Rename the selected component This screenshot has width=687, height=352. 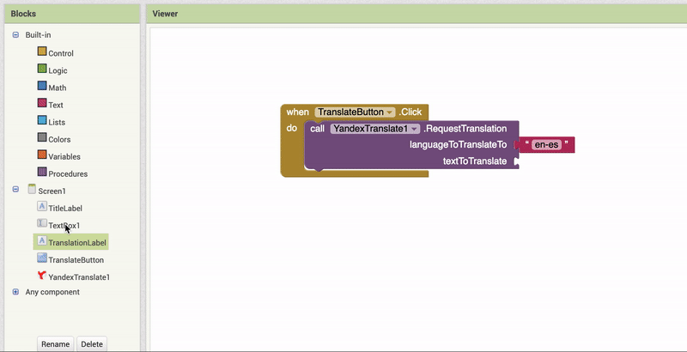point(55,344)
